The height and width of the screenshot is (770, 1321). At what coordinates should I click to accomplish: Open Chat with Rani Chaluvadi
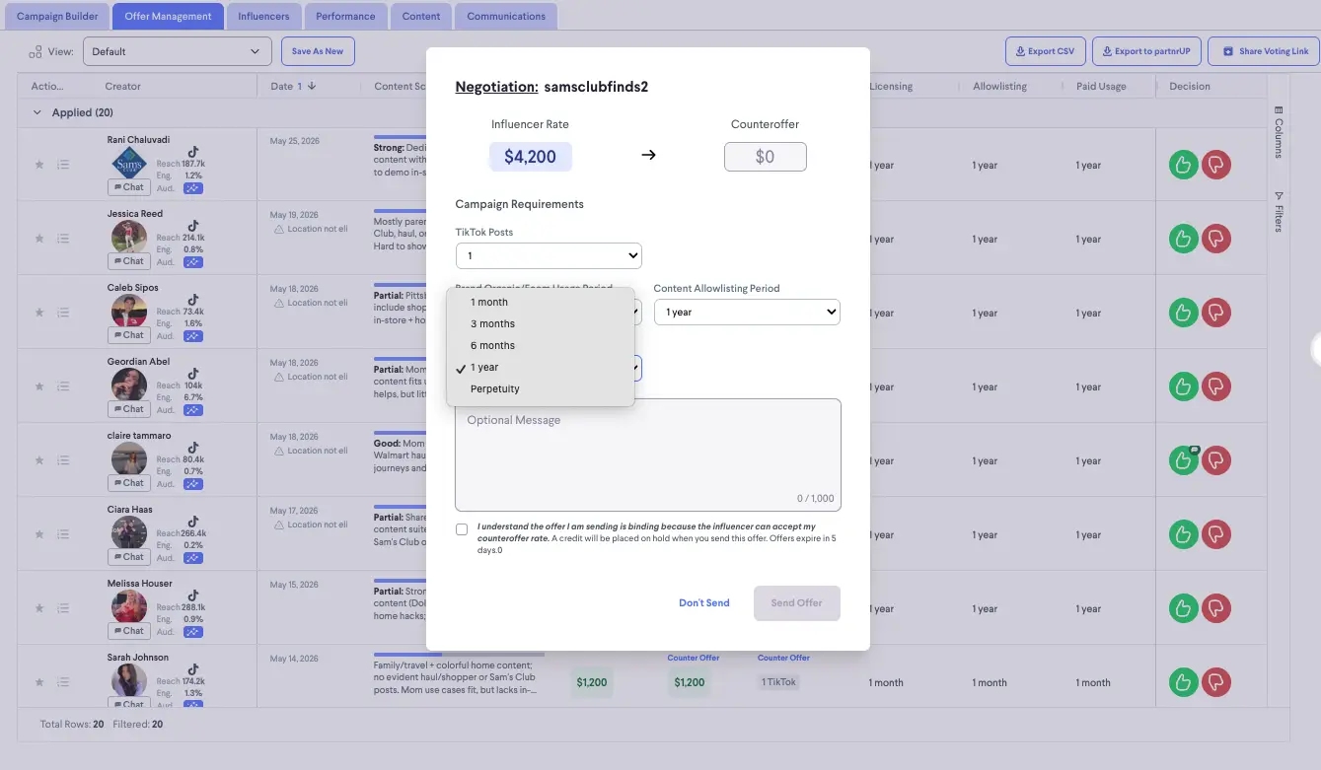pos(127,187)
